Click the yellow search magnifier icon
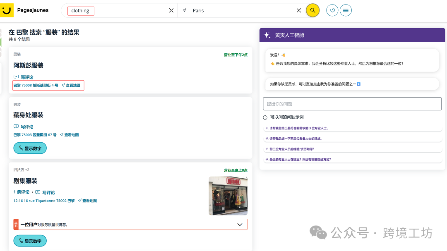The image size is (447, 251). [312, 10]
